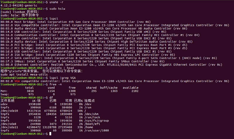Click the kernel version 4.12.2-041202-generic output

click(x=19, y=6)
